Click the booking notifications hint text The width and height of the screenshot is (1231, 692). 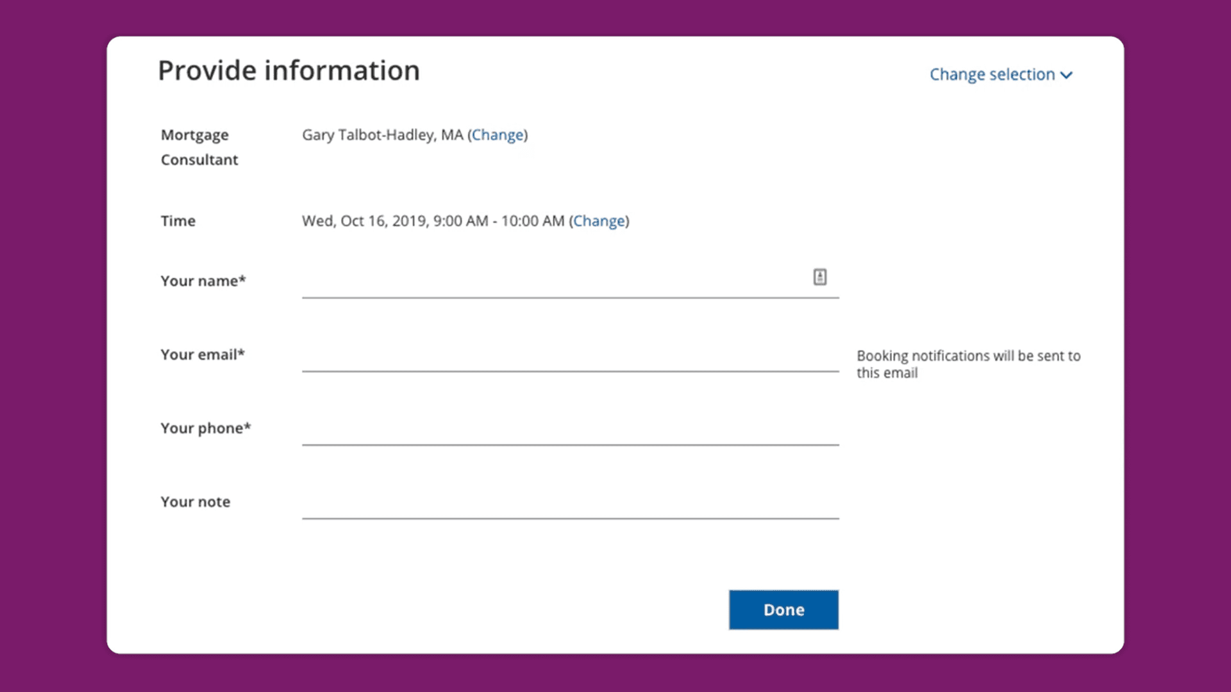[967, 364]
